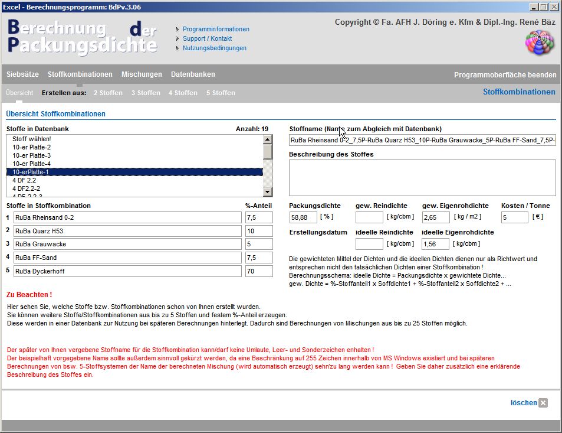Image resolution: width=562 pixels, height=433 pixels.
Task: Select '10-er Platte-3' in list
Action: tap(134, 155)
